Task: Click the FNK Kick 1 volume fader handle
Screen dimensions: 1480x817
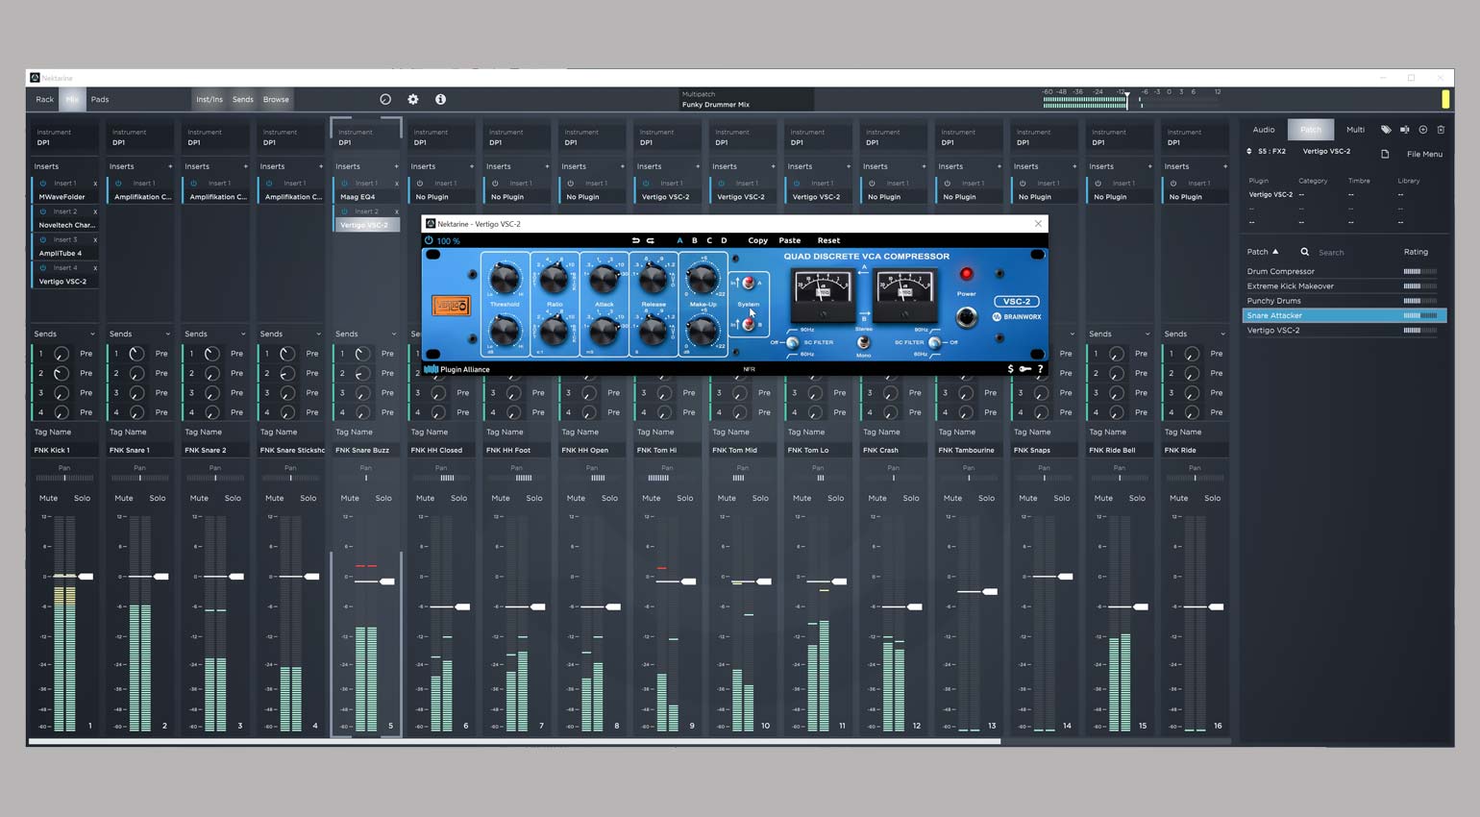Action: (x=86, y=577)
